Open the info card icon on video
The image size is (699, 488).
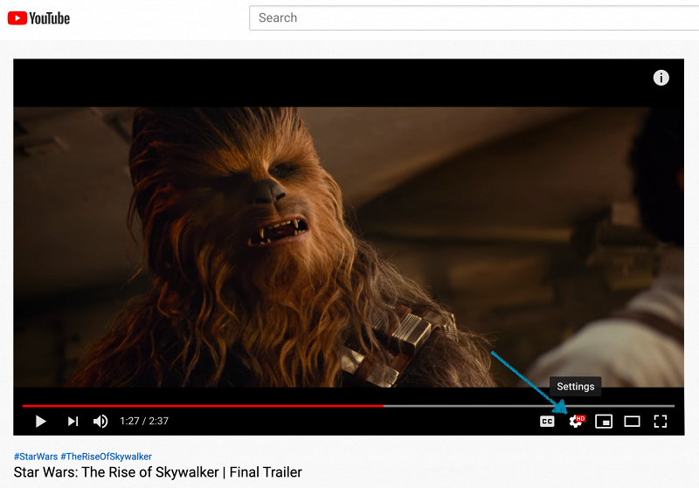pyautogui.click(x=661, y=78)
